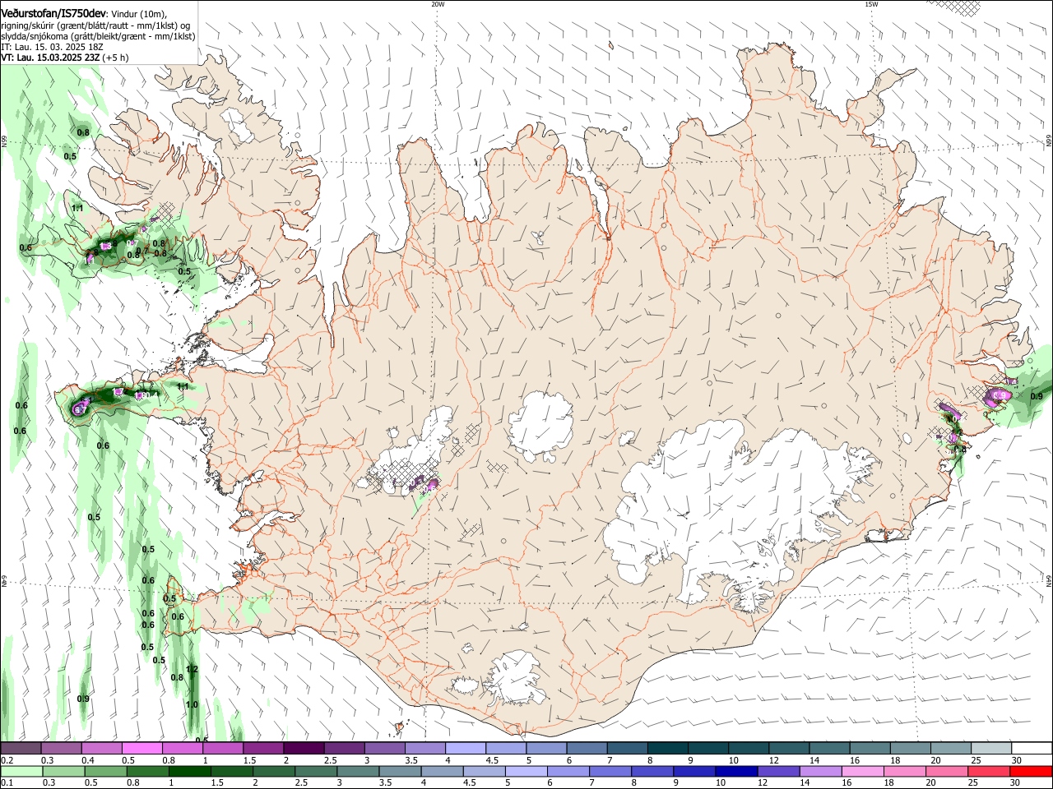This screenshot has width=1053, height=789.
Task: Pick lower legend dark green swatch between 1 and 1.5
Action: 191,771
